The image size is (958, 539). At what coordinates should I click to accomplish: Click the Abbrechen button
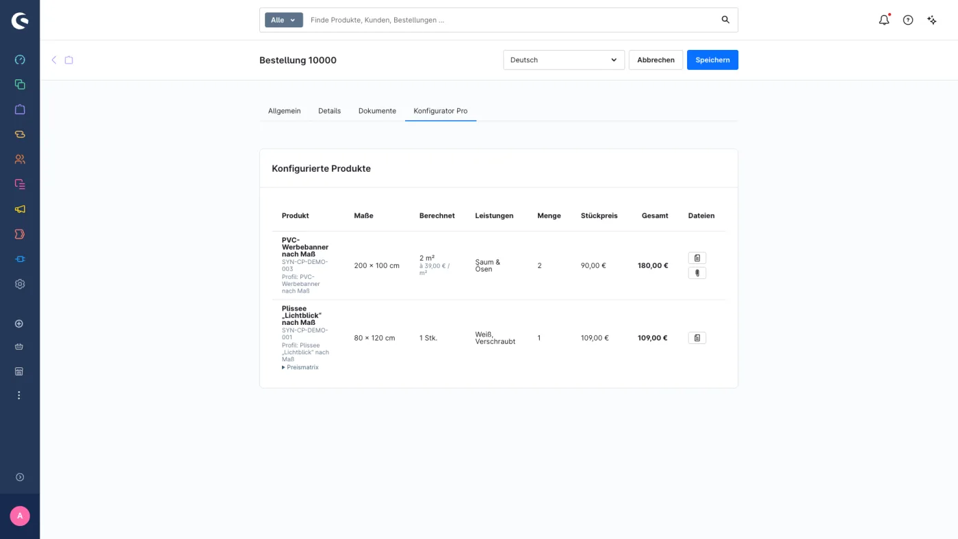656,60
